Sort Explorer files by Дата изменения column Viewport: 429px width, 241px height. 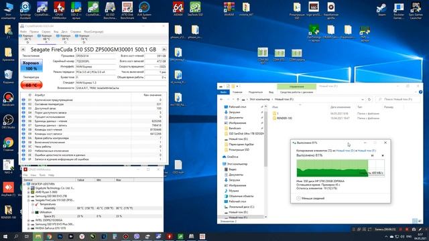click(341, 107)
